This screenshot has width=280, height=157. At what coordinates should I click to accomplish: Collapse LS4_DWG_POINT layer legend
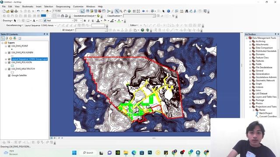coord(6,46)
